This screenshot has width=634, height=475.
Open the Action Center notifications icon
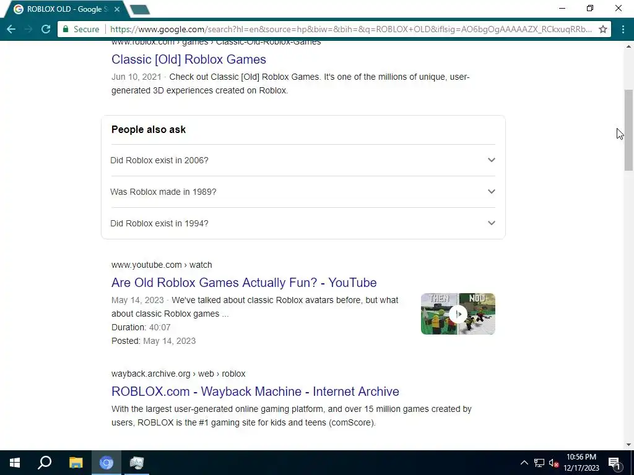[x=615, y=463]
